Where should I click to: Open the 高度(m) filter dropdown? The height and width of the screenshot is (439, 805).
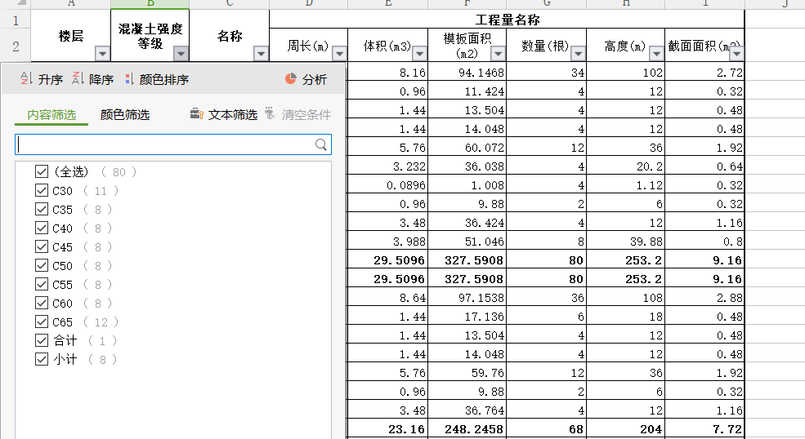pyautogui.click(x=656, y=53)
